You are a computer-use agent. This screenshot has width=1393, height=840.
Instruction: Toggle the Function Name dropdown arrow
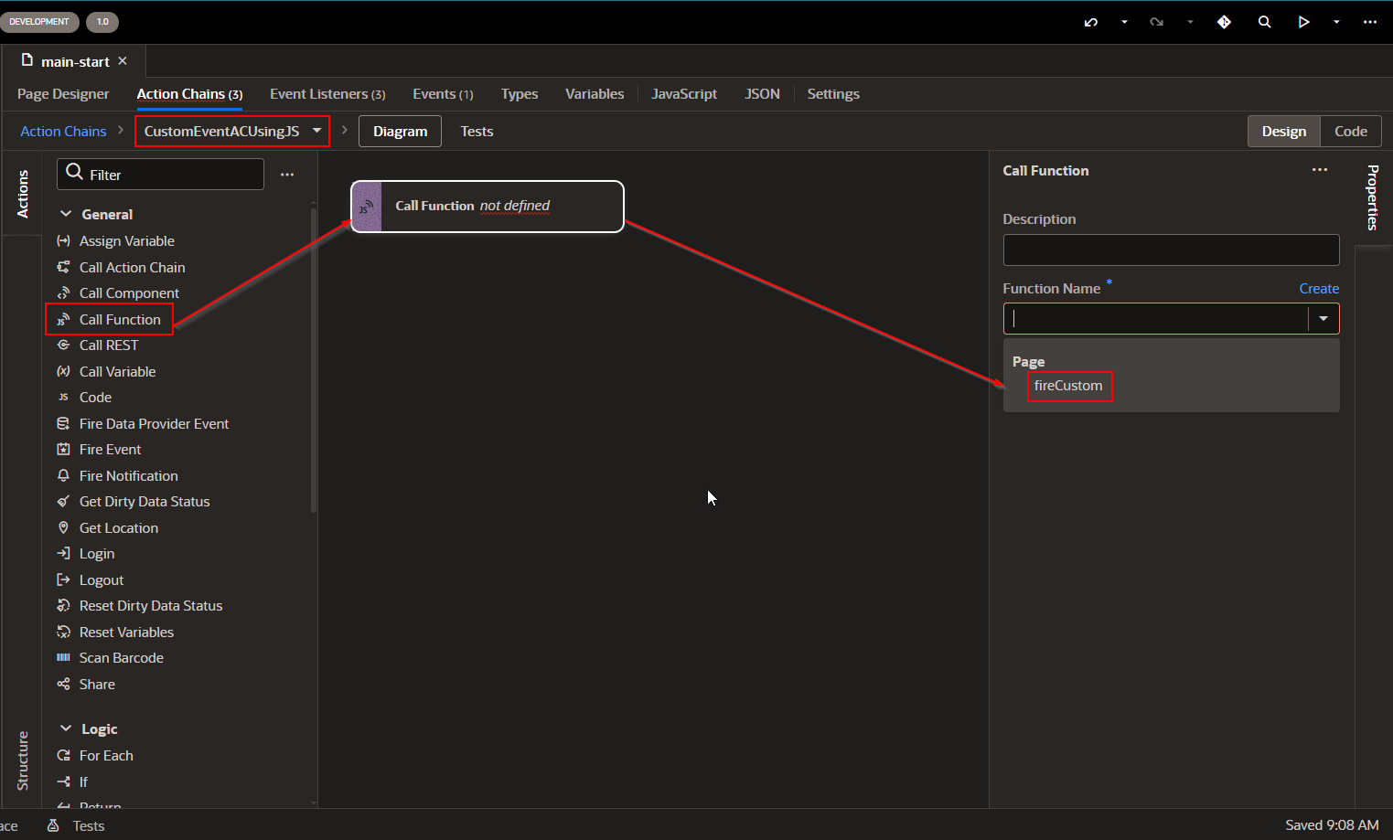(1323, 318)
